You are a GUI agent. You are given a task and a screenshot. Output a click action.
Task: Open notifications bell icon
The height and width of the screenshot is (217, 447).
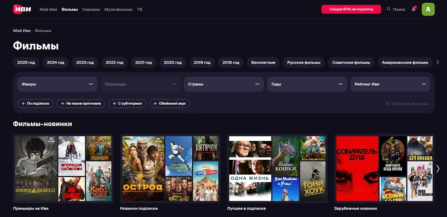pos(413,9)
